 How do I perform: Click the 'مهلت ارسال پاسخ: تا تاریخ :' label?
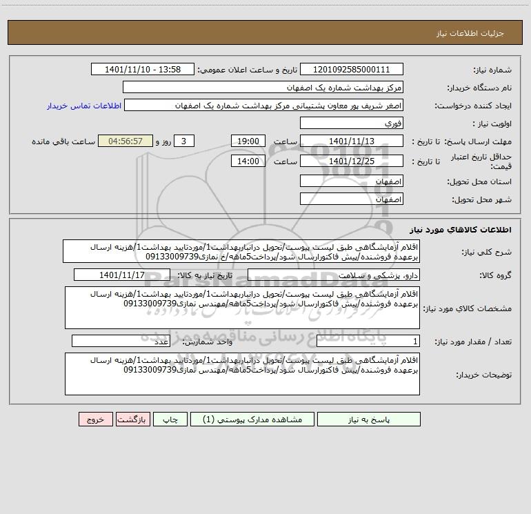pos(461,141)
